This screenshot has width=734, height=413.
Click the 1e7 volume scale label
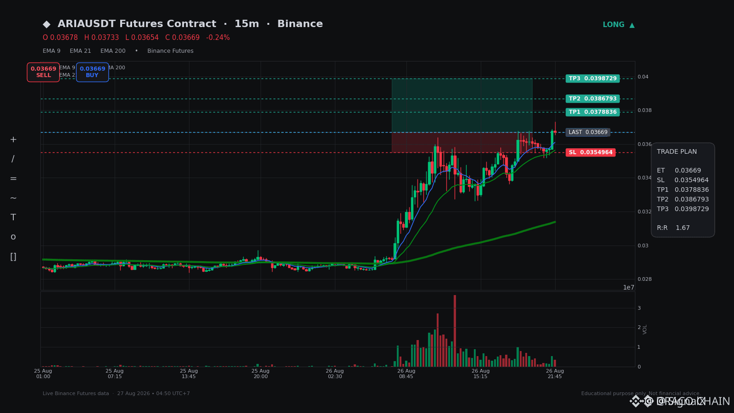(628, 288)
